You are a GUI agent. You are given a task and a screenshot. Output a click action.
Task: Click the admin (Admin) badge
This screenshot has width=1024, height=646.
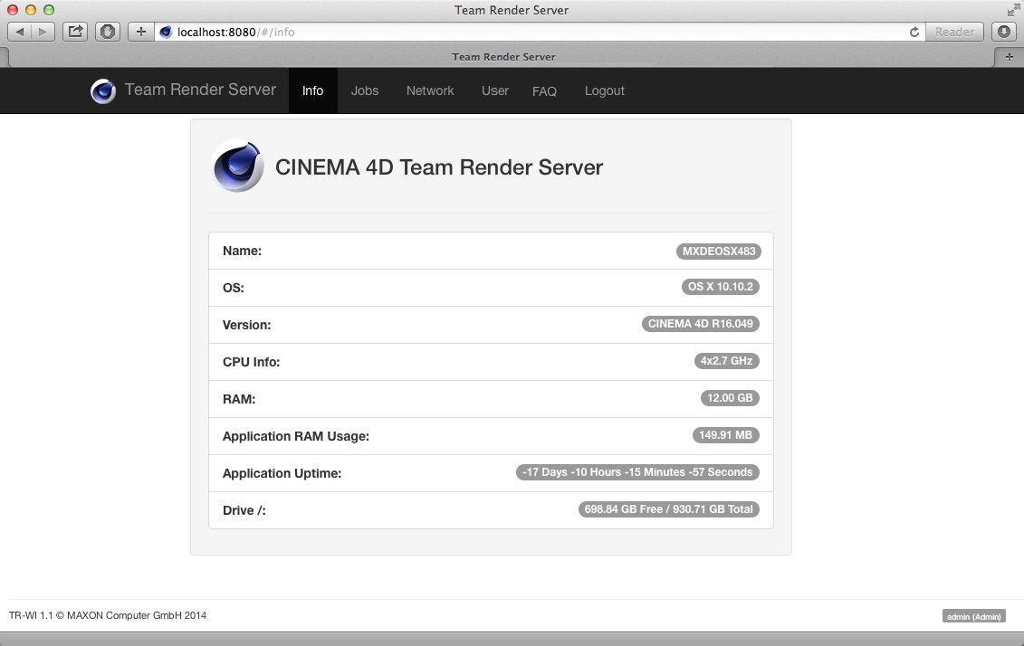coord(973,616)
